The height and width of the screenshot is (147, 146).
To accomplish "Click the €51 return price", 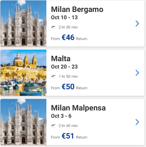I will (68, 136).
